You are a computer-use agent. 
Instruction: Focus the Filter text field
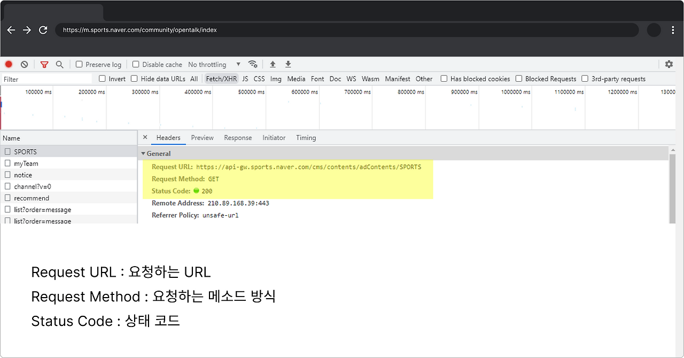tap(47, 79)
